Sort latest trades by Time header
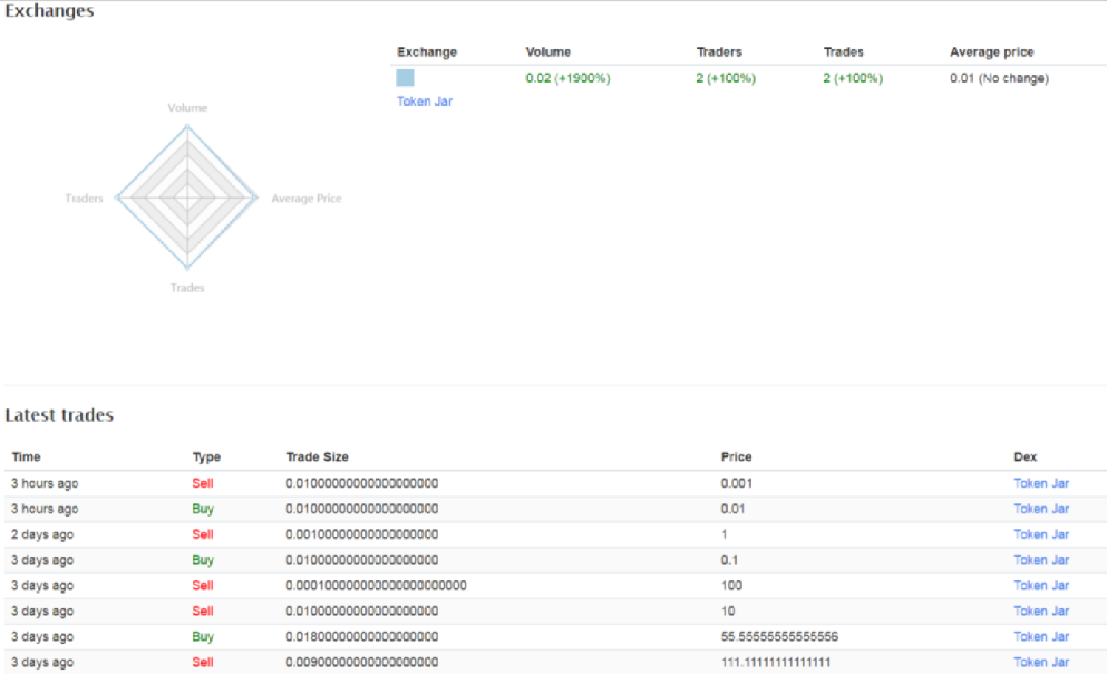The height and width of the screenshot is (674, 1107). click(x=26, y=457)
